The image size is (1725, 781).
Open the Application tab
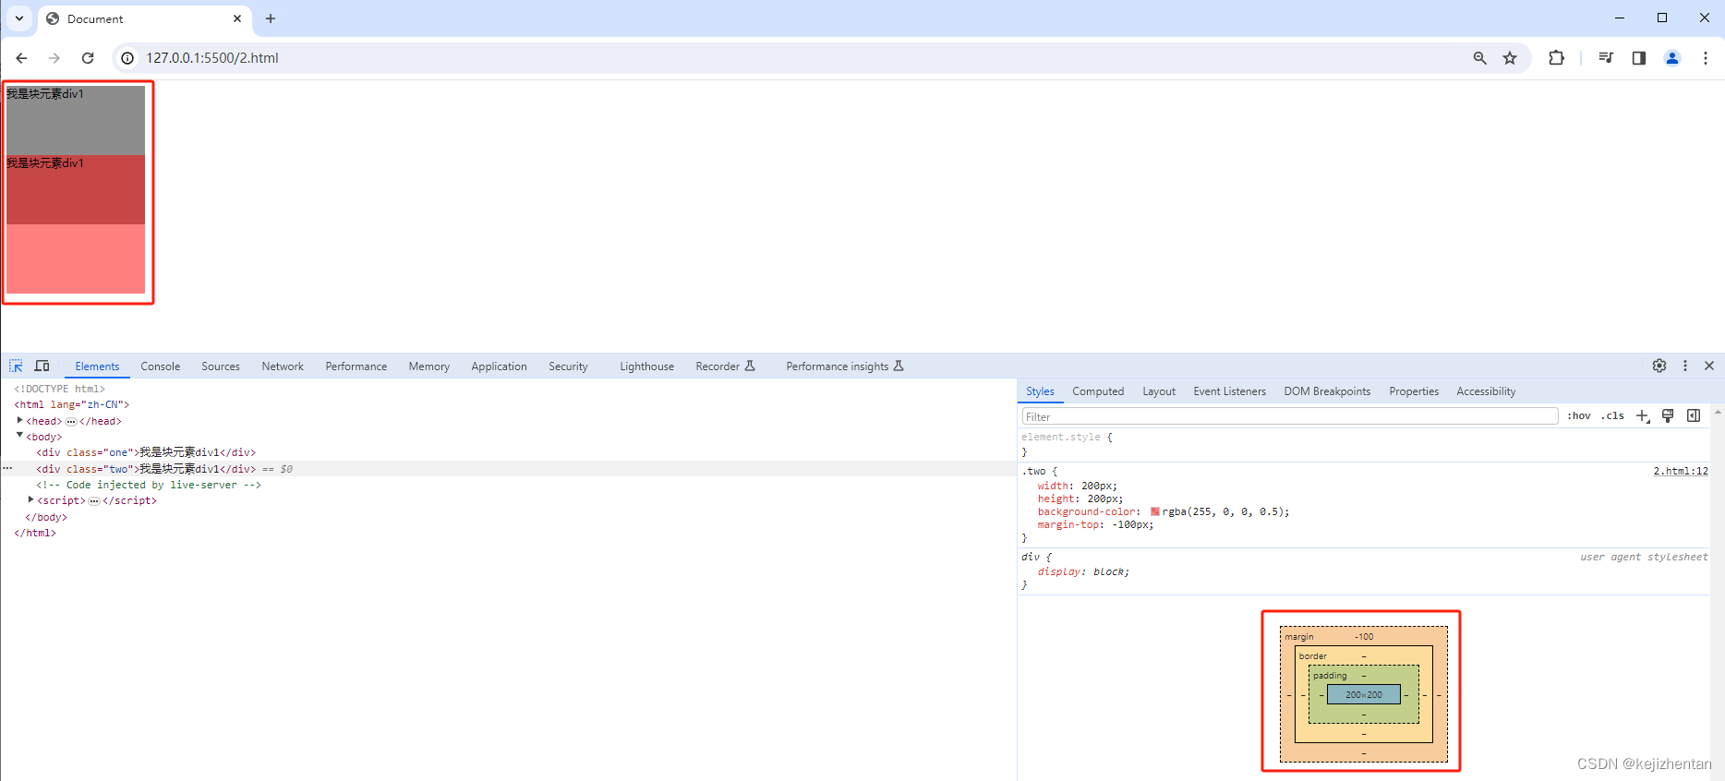499,366
